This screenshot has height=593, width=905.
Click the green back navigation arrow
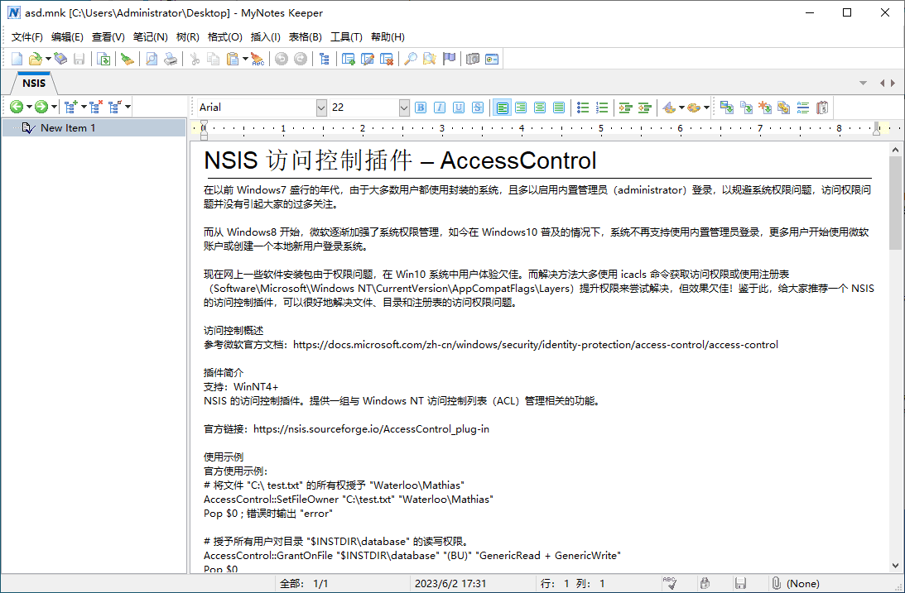[16, 107]
